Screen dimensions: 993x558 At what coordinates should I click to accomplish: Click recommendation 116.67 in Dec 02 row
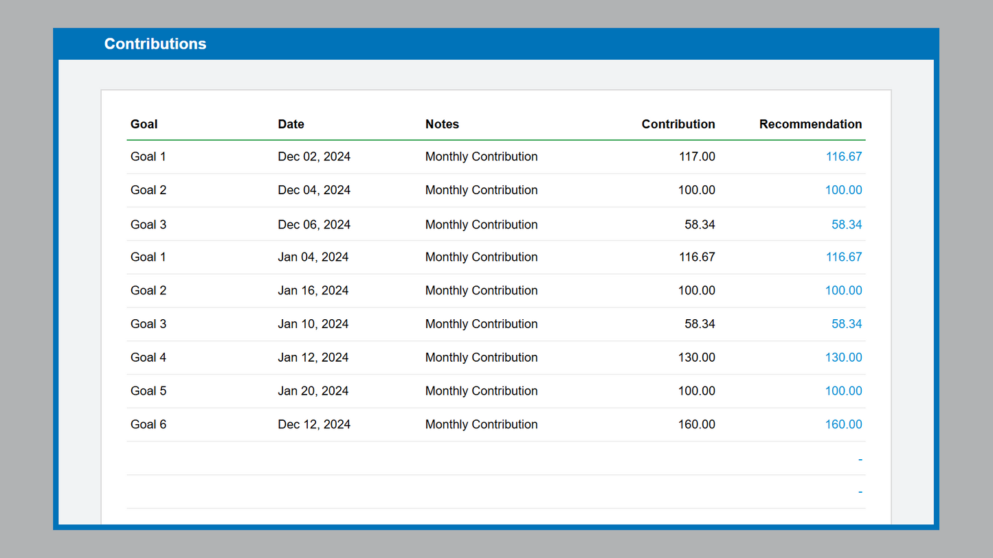(844, 156)
